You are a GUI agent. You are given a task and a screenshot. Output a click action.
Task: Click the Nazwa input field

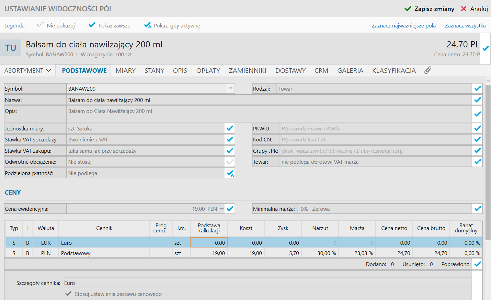[269, 100]
